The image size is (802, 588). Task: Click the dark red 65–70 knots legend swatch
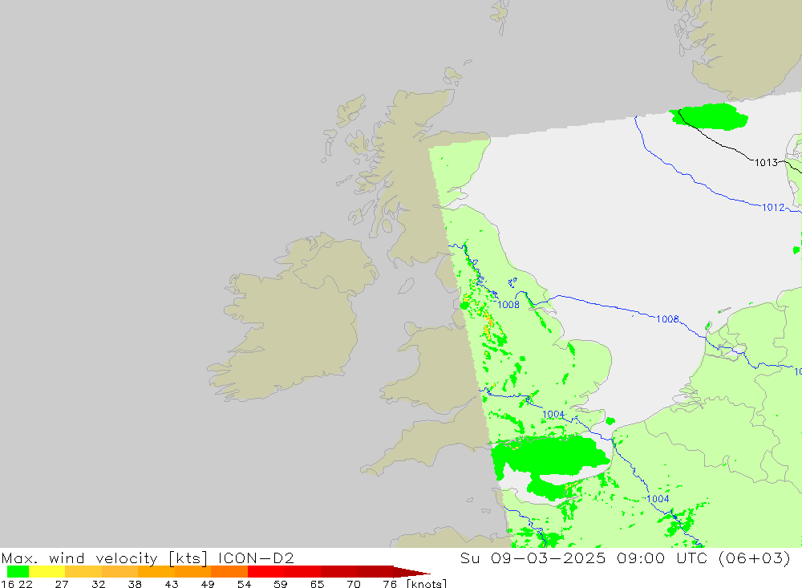(x=338, y=572)
